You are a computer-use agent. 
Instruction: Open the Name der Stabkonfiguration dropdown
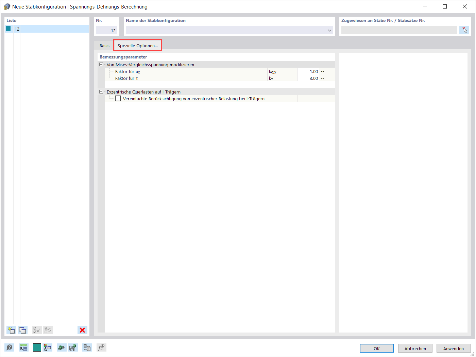click(329, 30)
